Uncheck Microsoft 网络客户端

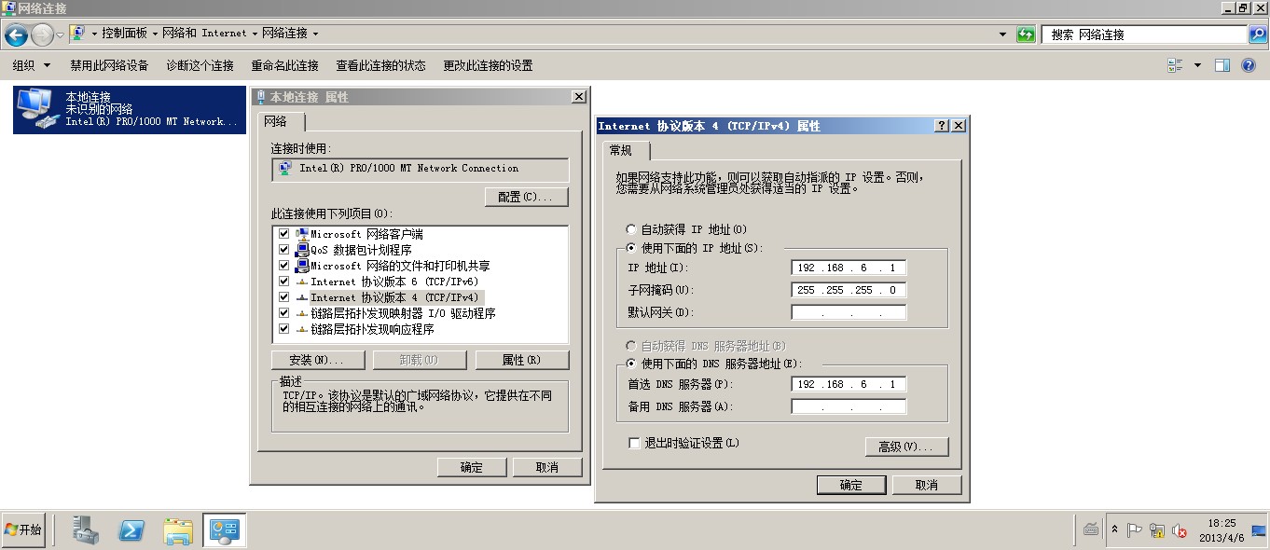[x=284, y=234]
